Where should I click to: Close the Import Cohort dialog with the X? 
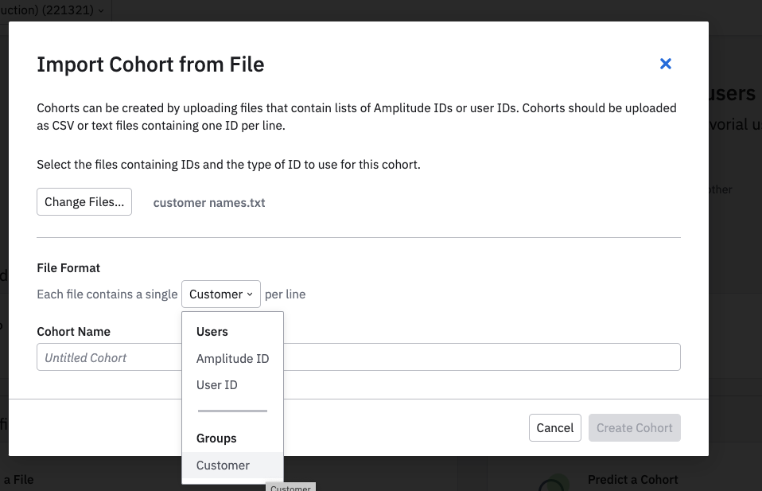click(x=666, y=64)
